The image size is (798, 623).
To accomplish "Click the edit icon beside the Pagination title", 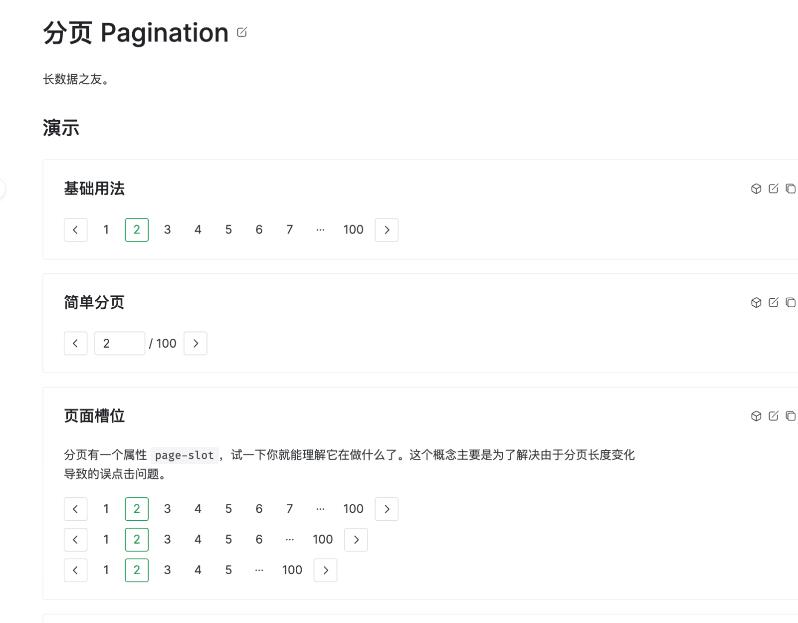I will (242, 32).
